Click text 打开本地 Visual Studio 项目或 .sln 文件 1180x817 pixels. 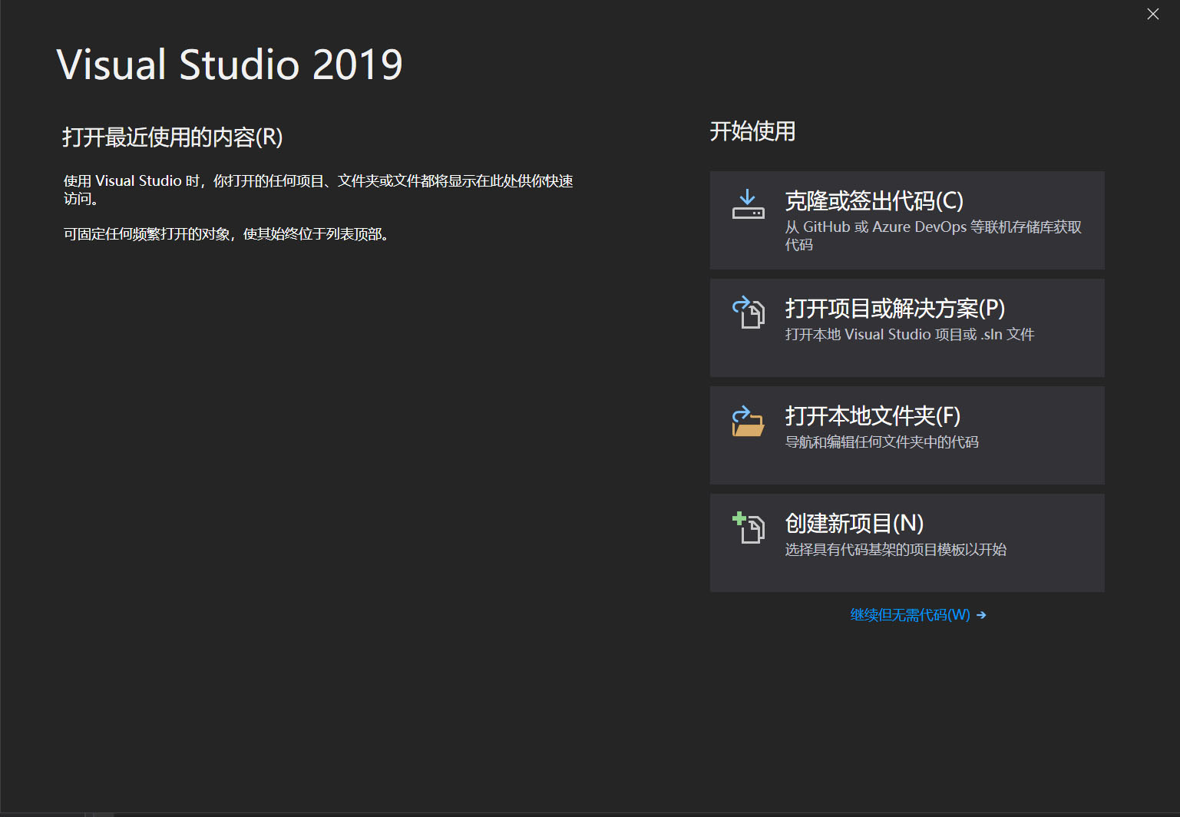point(909,334)
